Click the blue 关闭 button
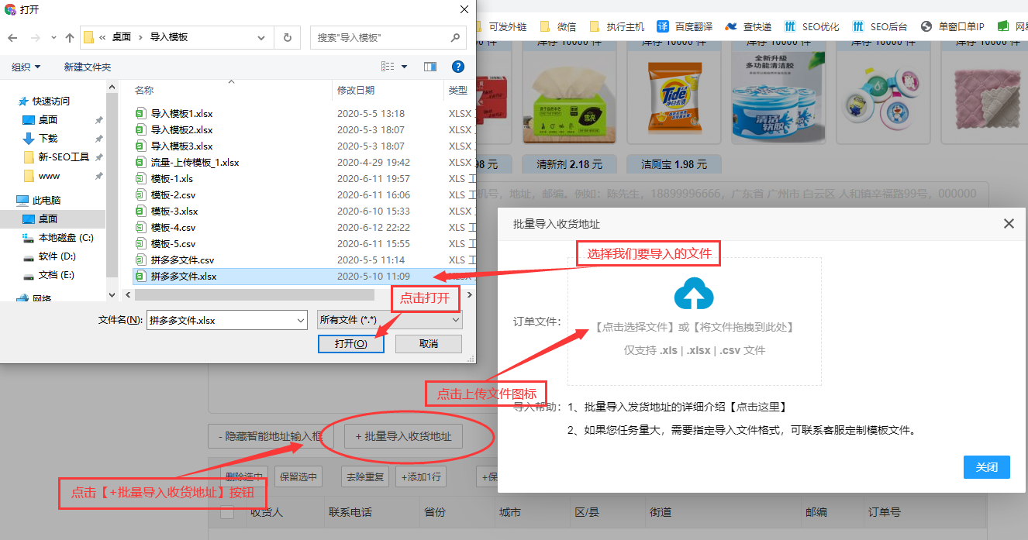1028x540 pixels. point(986,467)
